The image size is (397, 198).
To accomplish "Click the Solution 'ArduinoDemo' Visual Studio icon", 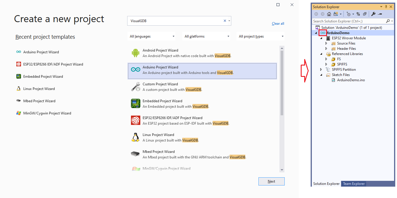I will [x=318, y=28].
